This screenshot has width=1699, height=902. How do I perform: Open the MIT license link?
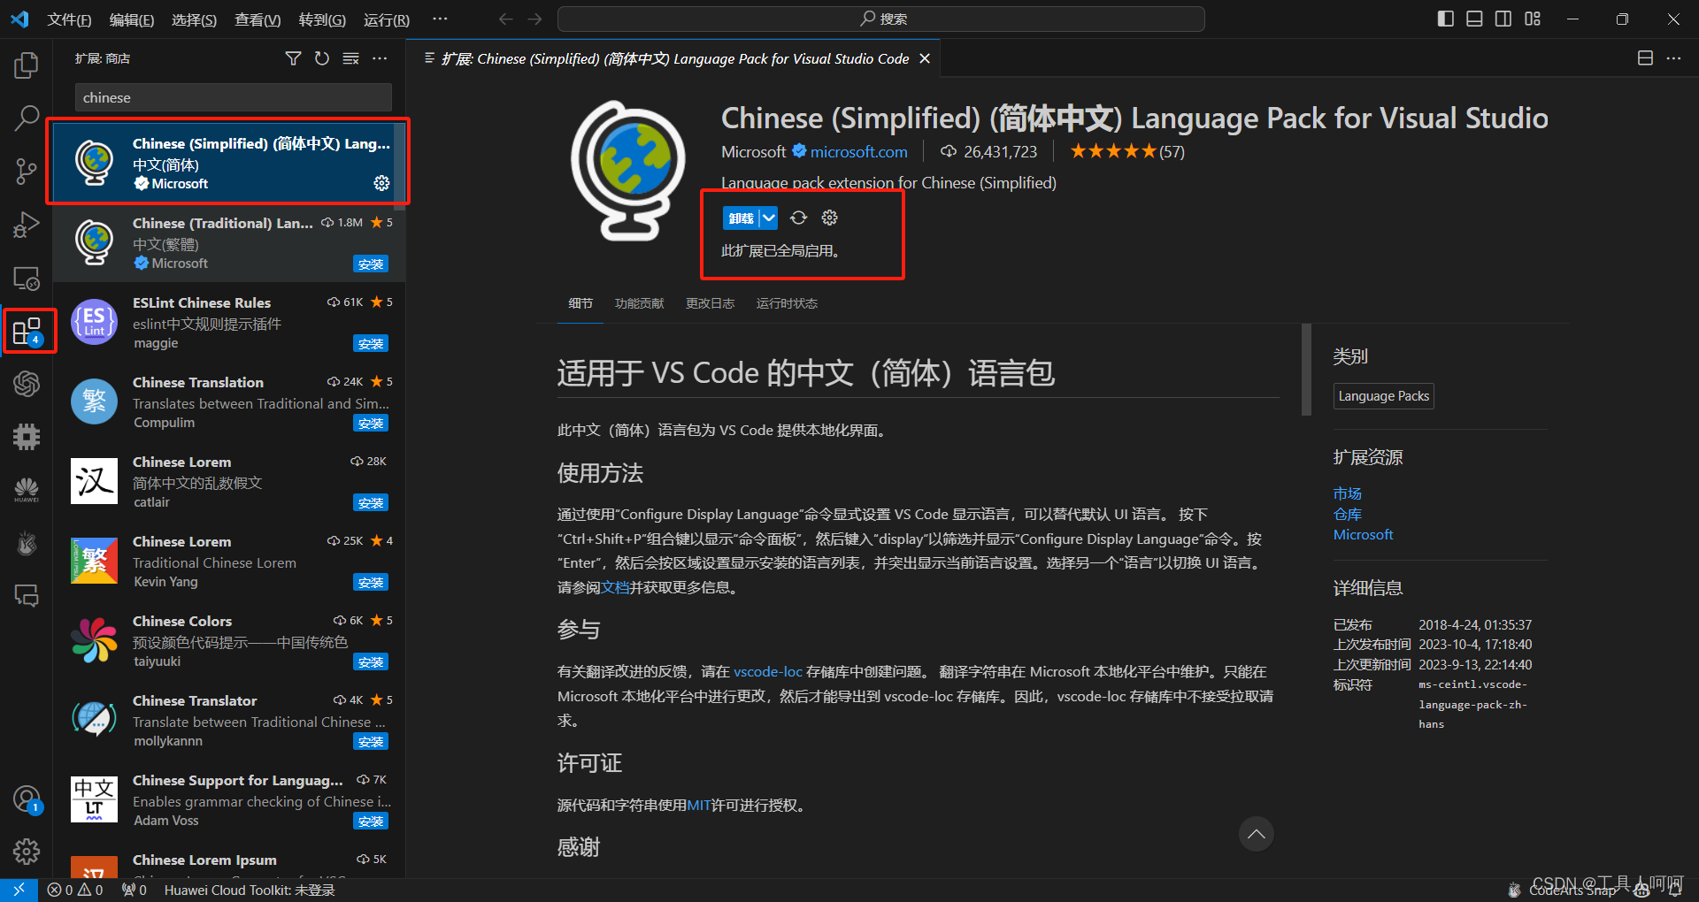click(x=698, y=806)
